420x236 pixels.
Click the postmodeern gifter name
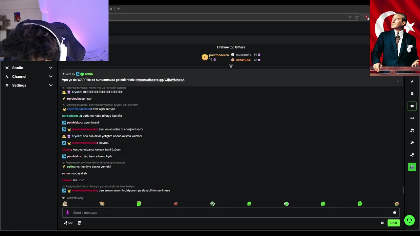coord(219,55)
